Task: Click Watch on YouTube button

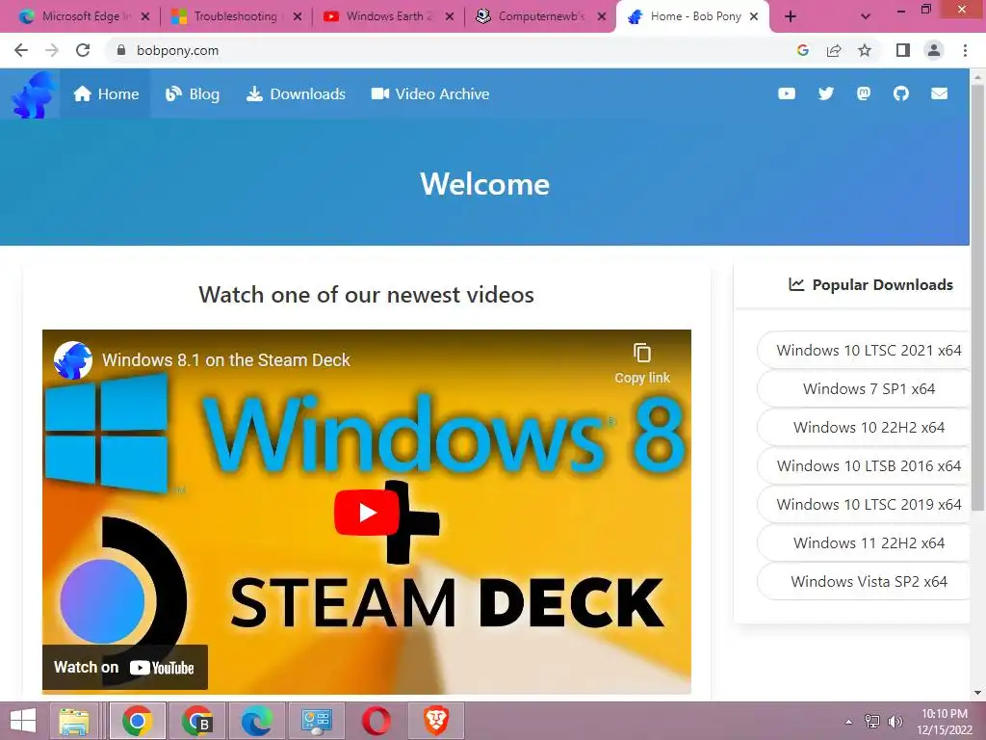Action: 124,667
